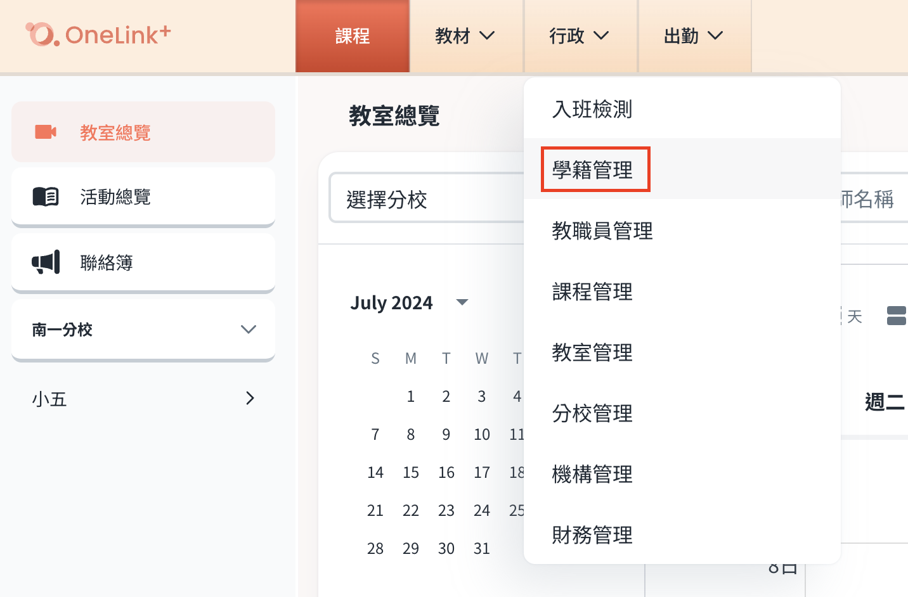Select 學籍管理 from the menu
This screenshot has width=908, height=597.
(595, 169)
